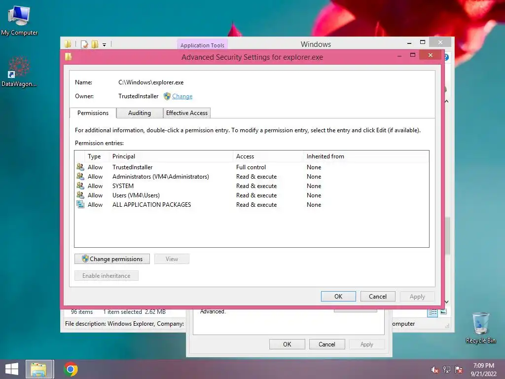The image size is (505, 379).
Task: Click OK in the Properties dialog behind
Action: point(287,344)
